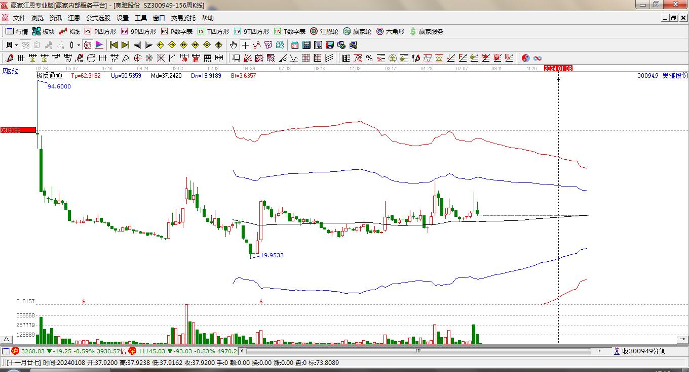Image resolution: width=689 pixels, height=372 pixels.
Task: Click the yin-yang taiji icon
Action: [526, 58]
